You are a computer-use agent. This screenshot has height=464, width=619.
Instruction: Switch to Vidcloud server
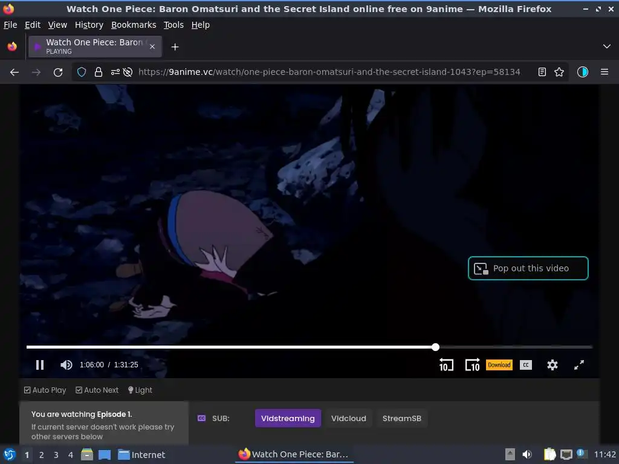coord(349,418)
